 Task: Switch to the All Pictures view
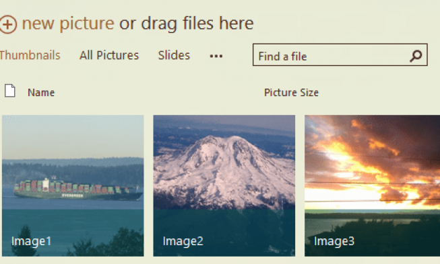pos(109,55)
